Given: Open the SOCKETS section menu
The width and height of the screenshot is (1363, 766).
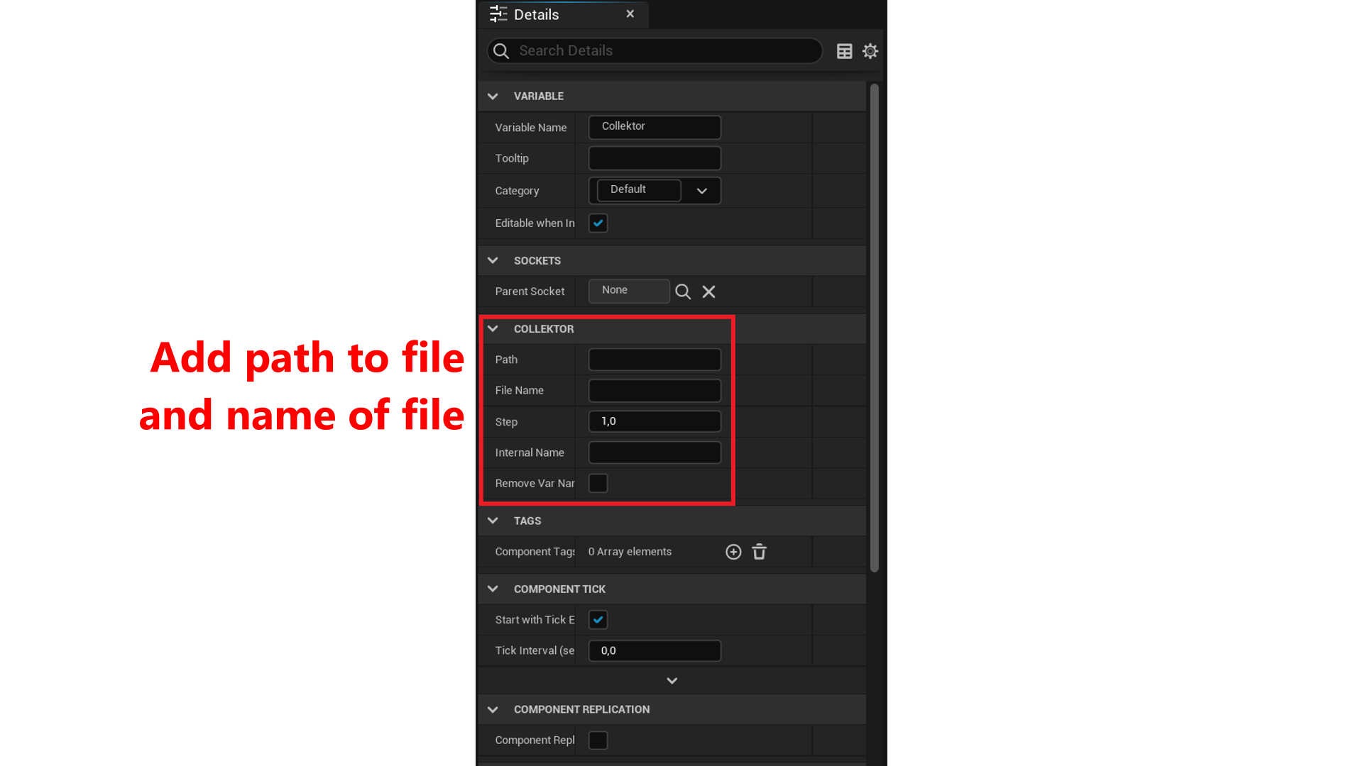Looking at the screenshot, I should 493,260.
